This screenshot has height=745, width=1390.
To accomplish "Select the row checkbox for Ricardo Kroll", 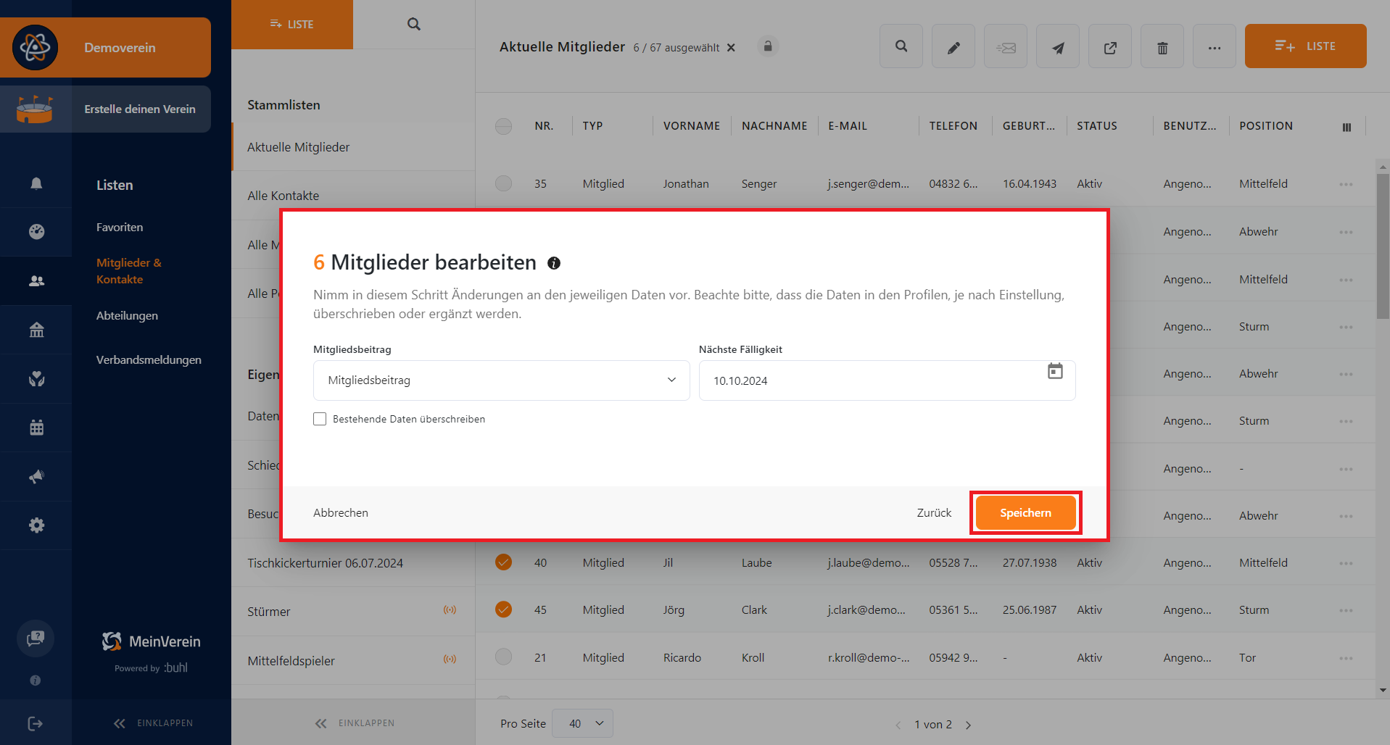I will tap(503, 657).
